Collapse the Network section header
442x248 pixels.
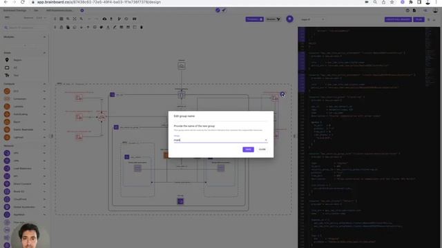(44, 145)
